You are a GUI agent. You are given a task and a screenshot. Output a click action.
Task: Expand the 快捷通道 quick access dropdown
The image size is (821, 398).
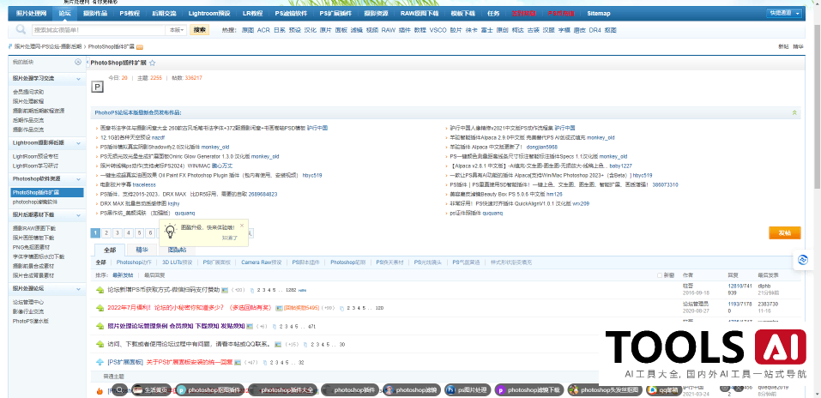pyautogui.click(x=785, y=14)
